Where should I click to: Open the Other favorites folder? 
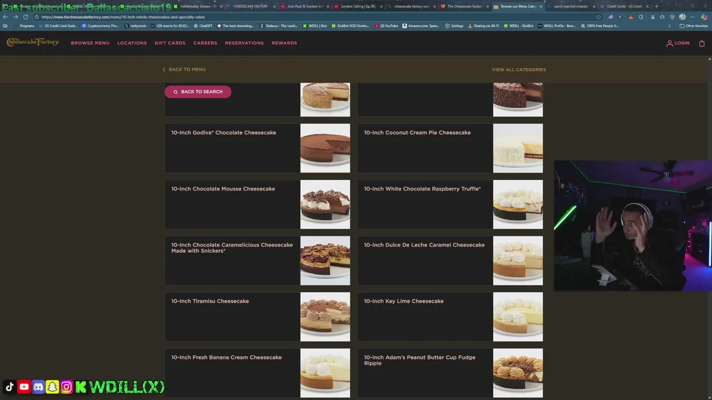694,26
